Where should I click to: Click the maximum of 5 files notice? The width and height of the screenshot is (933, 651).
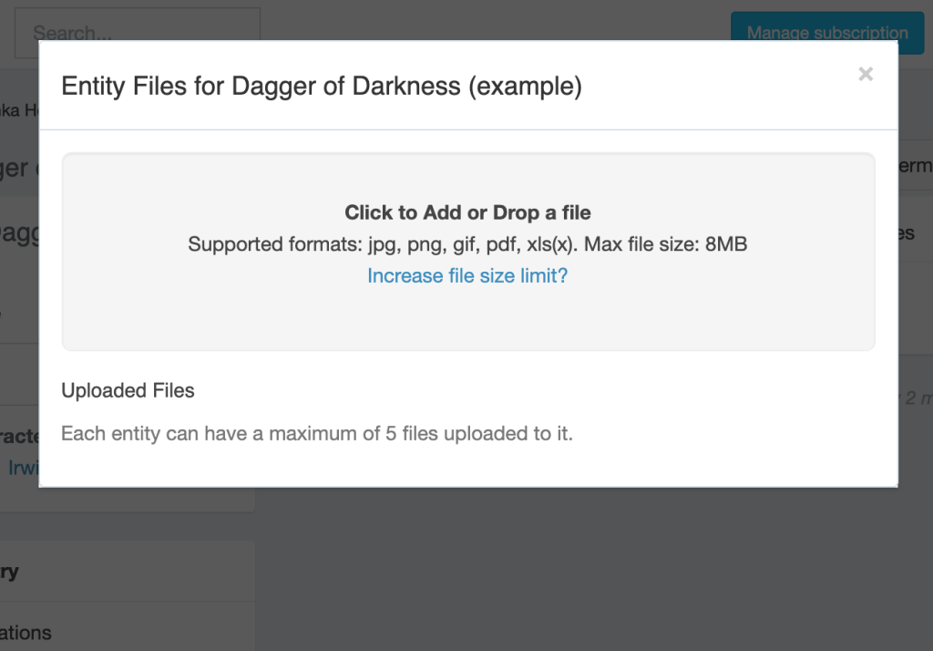tap(317, 433)
